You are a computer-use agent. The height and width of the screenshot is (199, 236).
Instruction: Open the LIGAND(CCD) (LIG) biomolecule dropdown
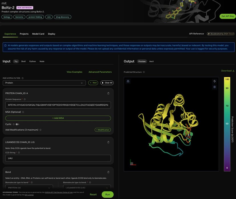[87, 188]
